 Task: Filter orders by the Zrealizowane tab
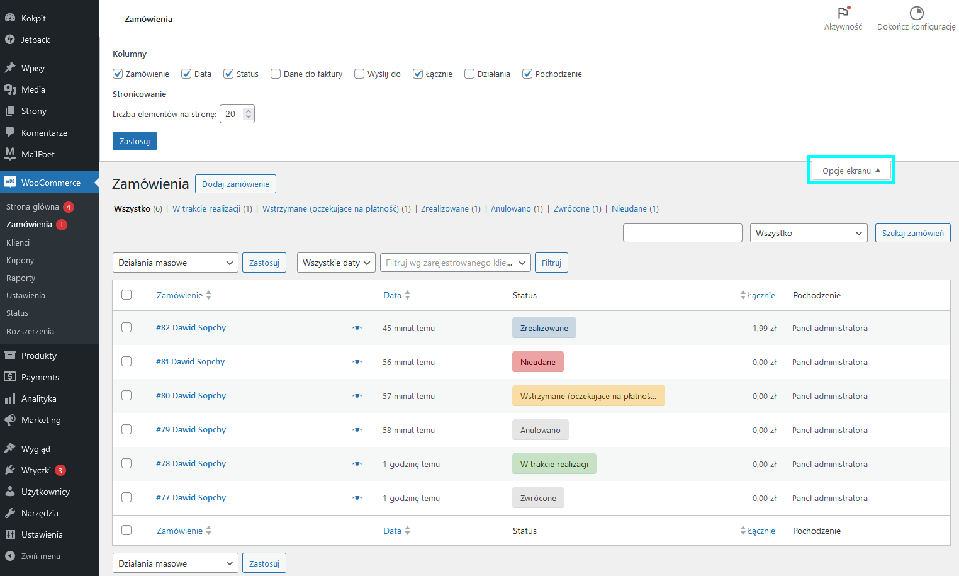[x=444, y=209]
